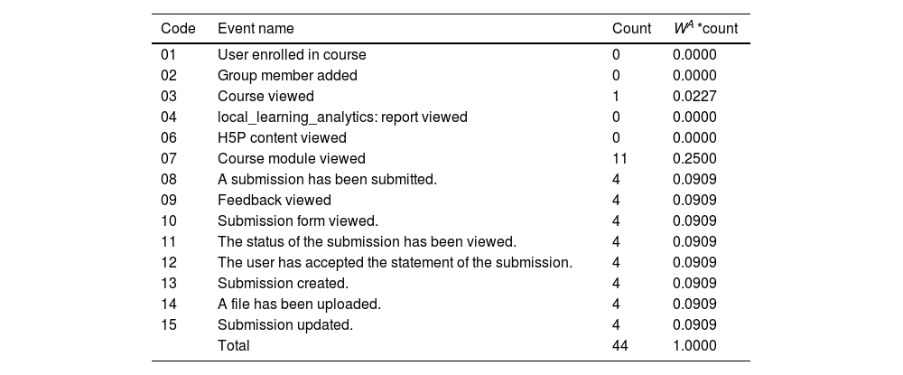Click the "Total" row label
903x375 pixels.
pyautogui.click(x=234, y=346)
